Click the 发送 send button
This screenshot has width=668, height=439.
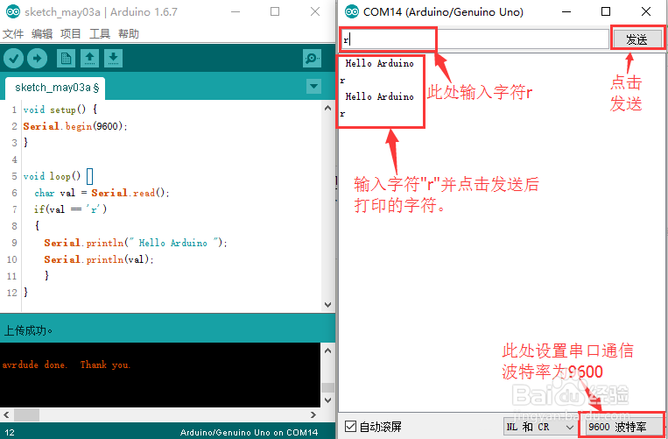pyautogui.click(x=636, y=39)
